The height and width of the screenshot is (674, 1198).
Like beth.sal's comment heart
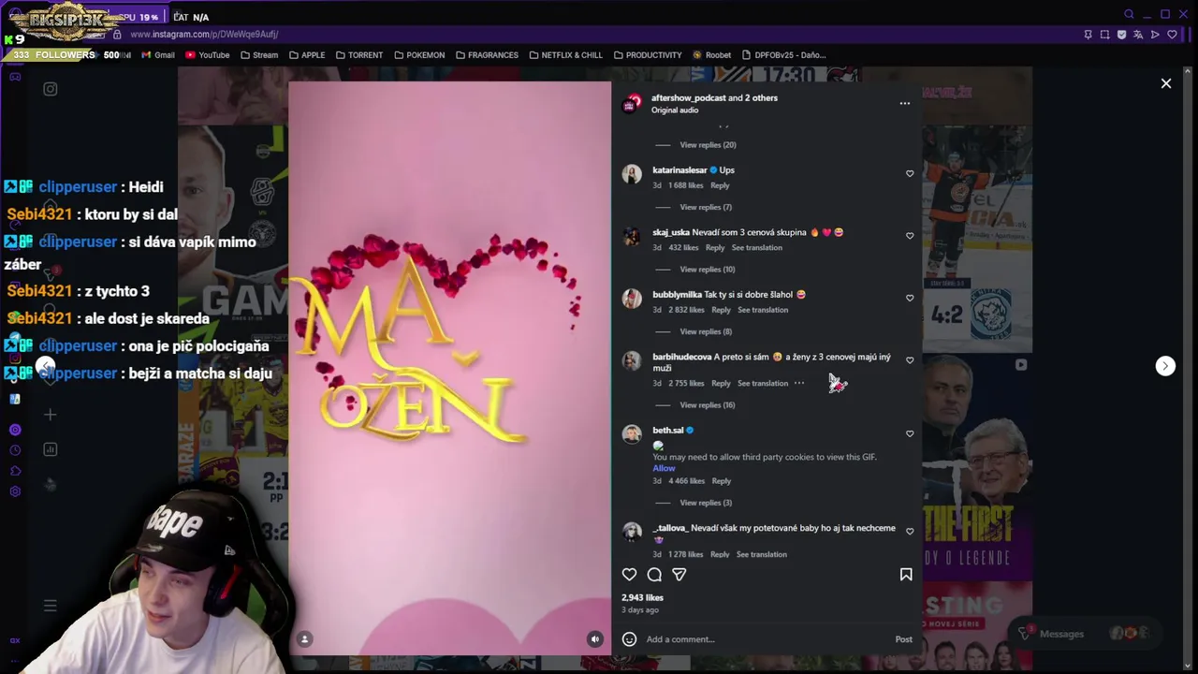click(x=910, y=433)
